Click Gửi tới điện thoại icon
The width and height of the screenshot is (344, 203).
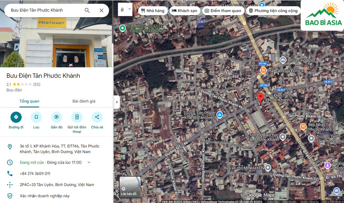point(77,117)
